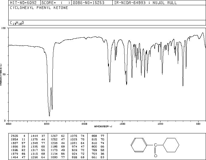Click the cyclohexane ring in structure drawing
The width and height of the screenshot is (206, 160).
pos(171,145)
